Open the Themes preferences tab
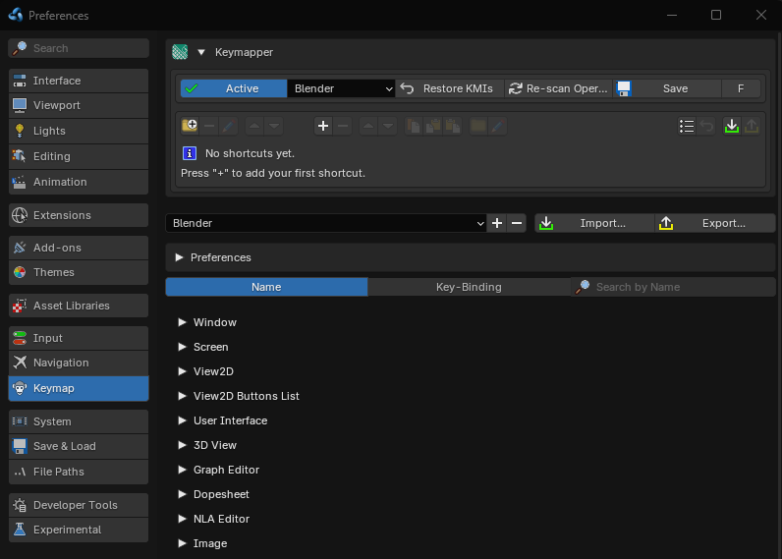 (79, 273)
